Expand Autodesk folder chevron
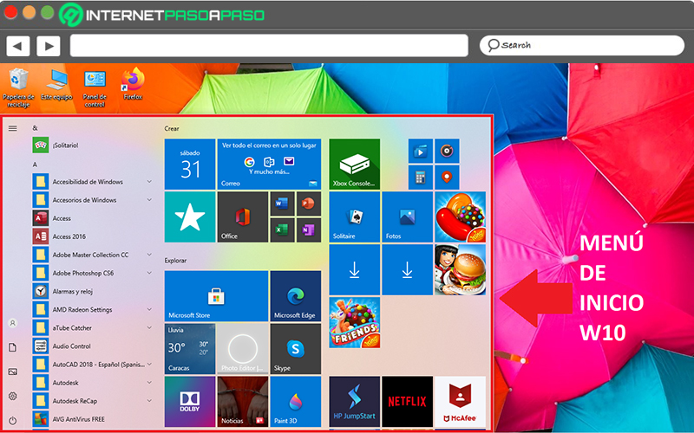Viewport: 694px width, 433px height. coord(149,383)
